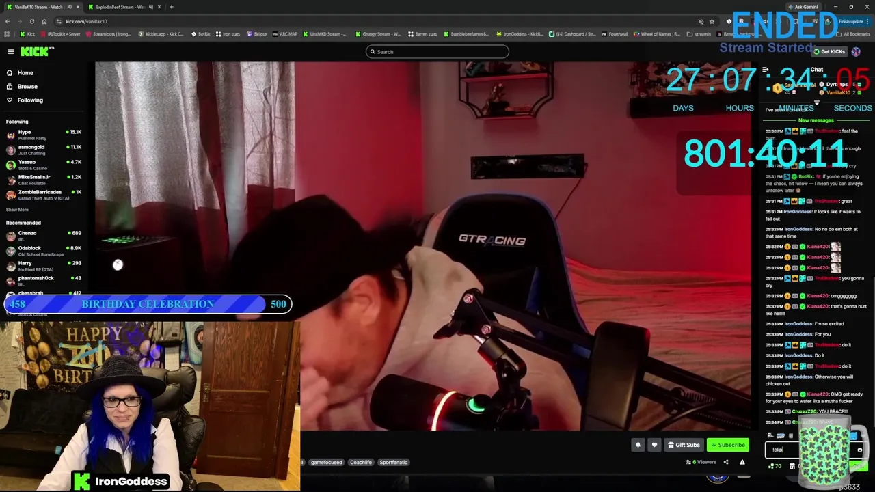Open a new browser tab

pos(171,7)
